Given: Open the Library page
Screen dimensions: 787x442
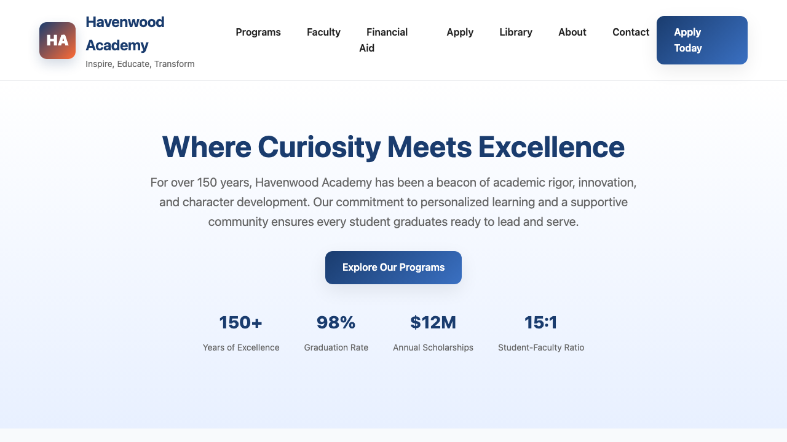Looking at the screenshot, I should [515, 32].
